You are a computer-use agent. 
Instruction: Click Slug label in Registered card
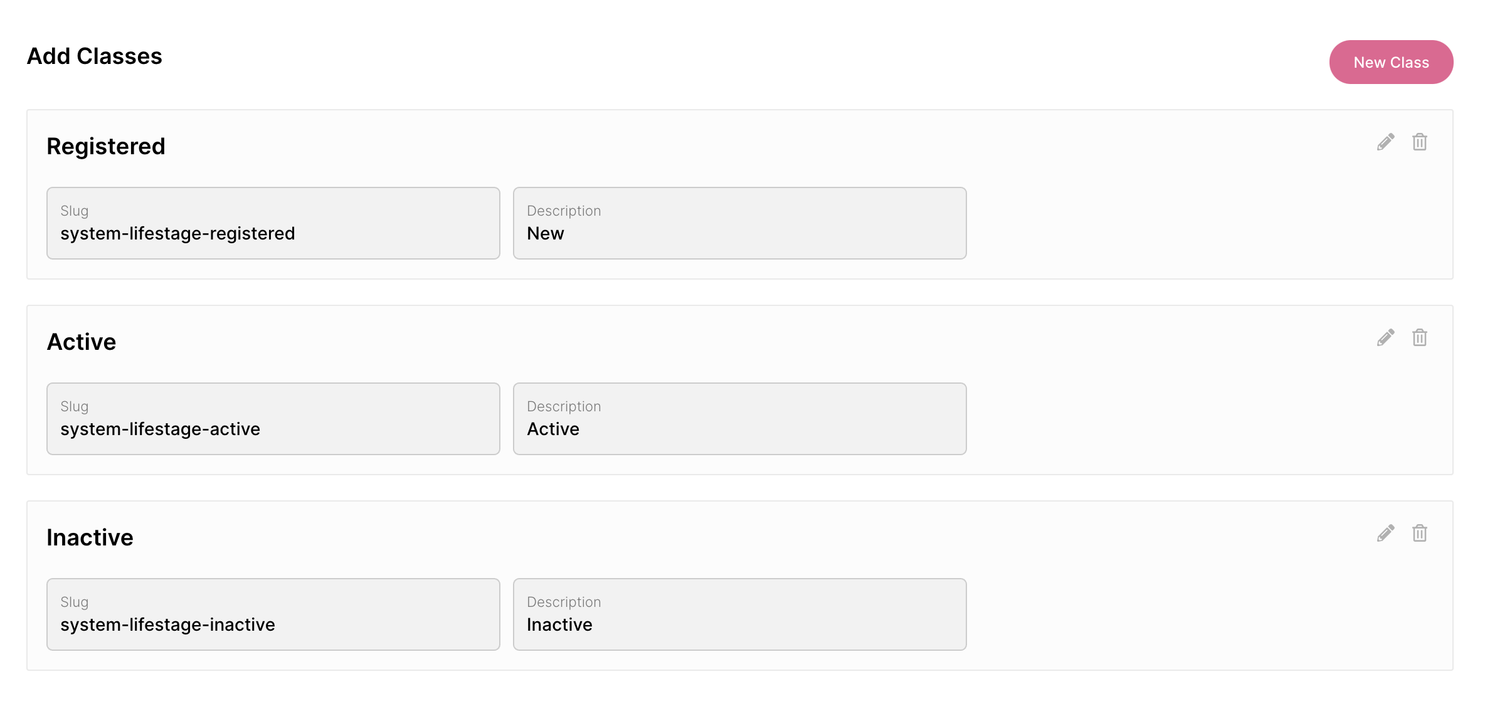pos(75,211)
